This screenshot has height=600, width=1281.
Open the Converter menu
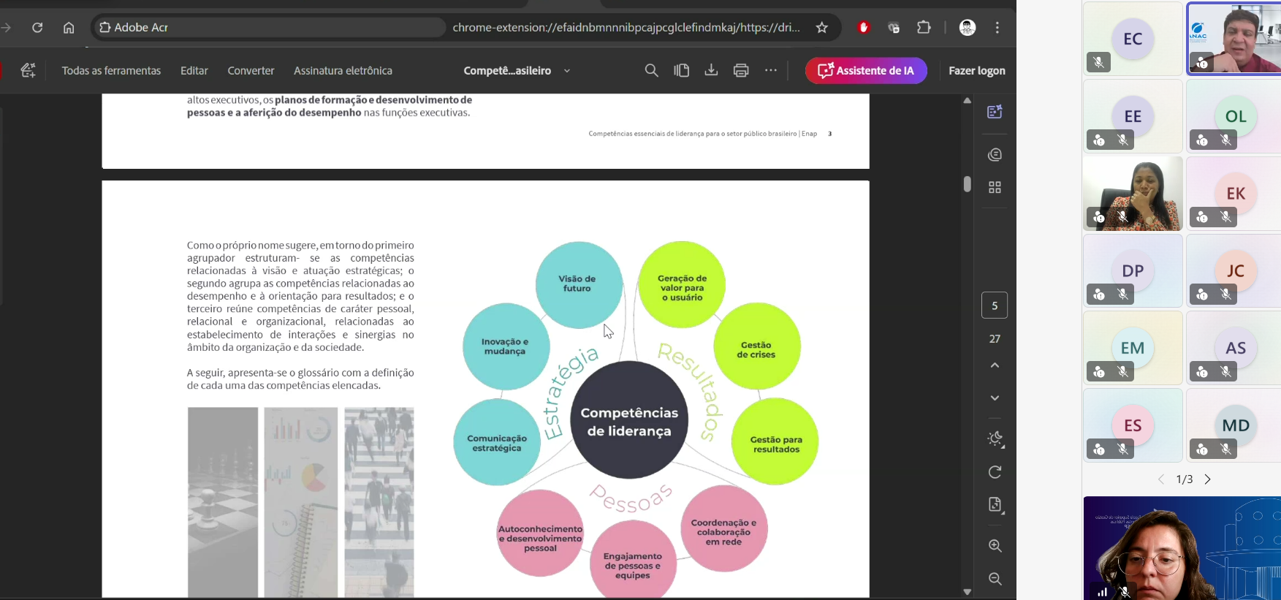[251, 71]
